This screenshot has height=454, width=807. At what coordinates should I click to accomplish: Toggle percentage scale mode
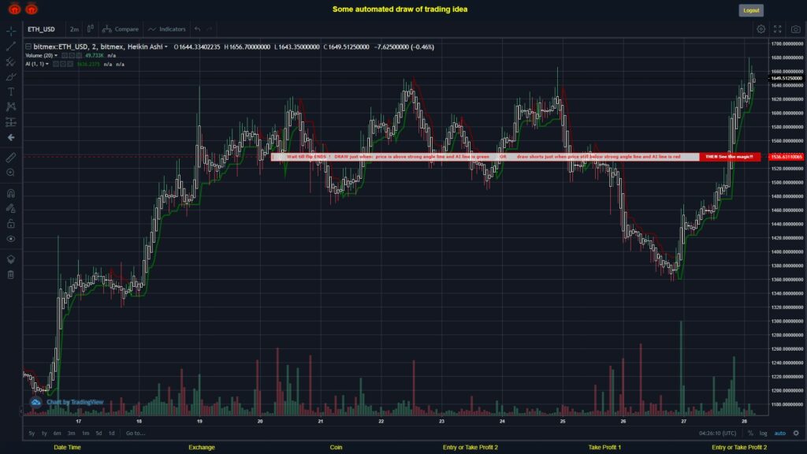tap(750, 434)
